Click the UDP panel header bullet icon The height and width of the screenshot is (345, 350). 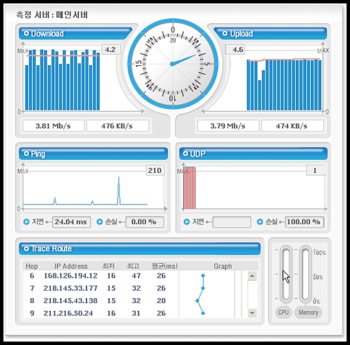185,154
